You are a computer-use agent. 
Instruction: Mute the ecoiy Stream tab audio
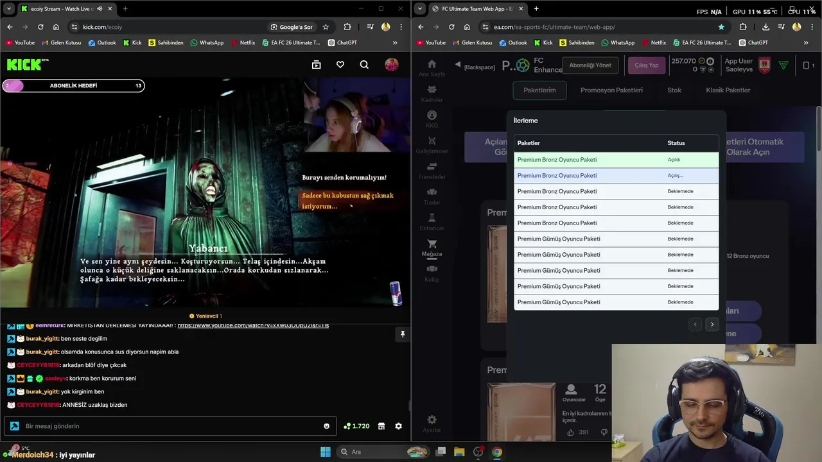100,9
